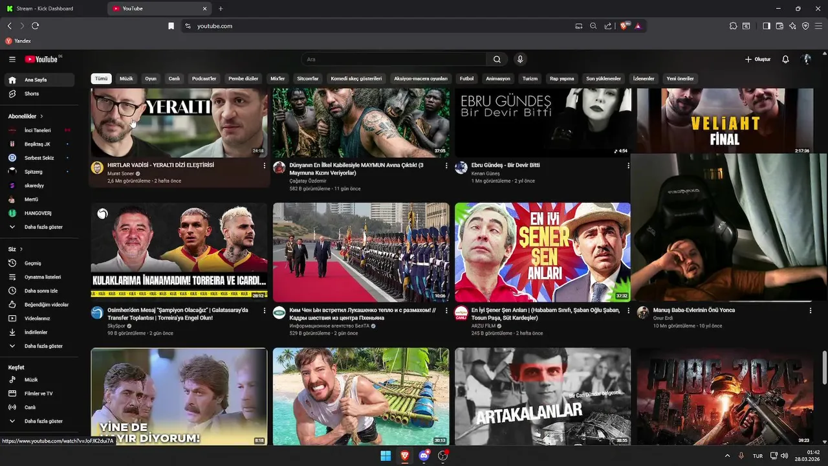
Task: Open Canlı under Keşfet in sidebar
Action: (x=39, y=407)
